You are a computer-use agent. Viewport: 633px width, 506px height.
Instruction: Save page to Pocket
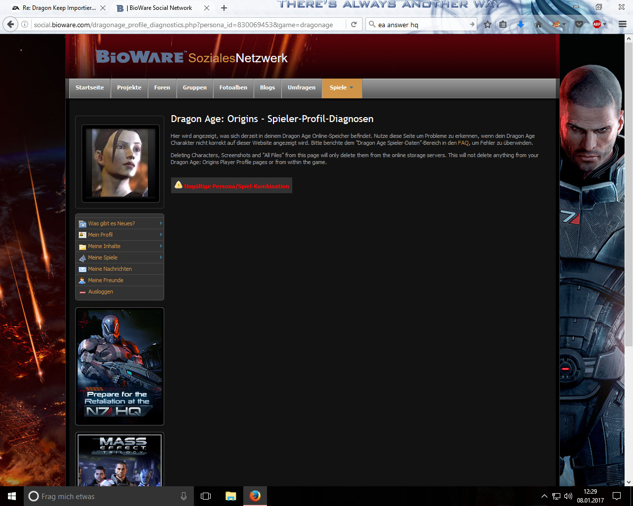pos(579,24)
